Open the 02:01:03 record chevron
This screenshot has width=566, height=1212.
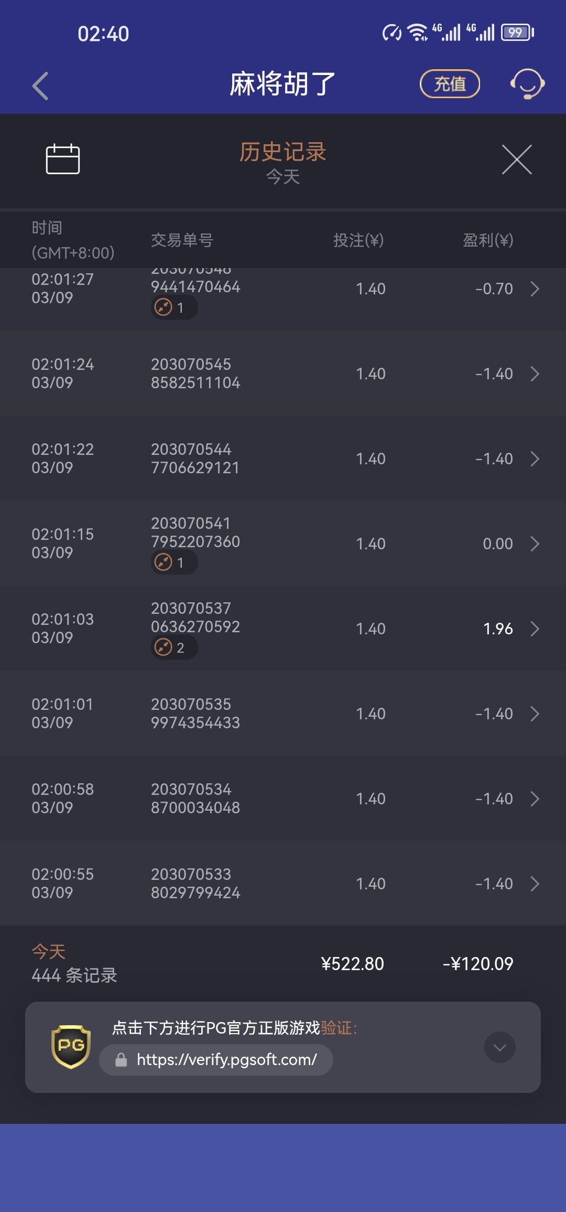535,629
